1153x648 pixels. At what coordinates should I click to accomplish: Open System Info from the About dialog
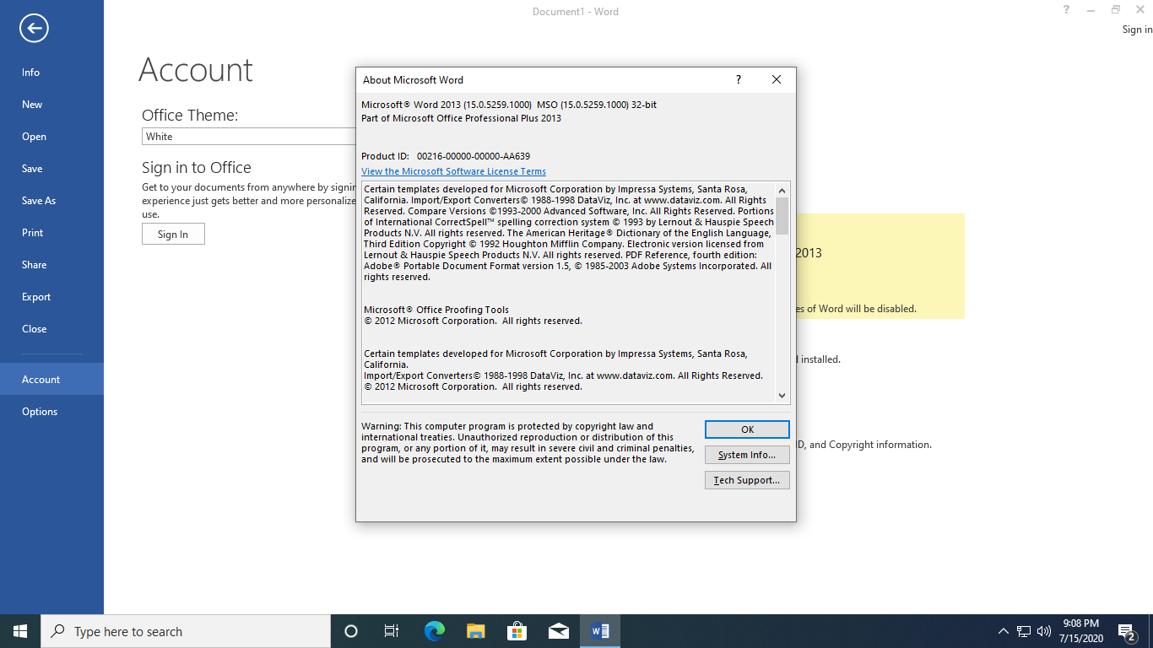747,455
